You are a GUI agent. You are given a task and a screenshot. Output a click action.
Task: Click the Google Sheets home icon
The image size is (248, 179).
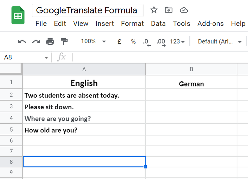pyautogui.click(x=18, y=16)
